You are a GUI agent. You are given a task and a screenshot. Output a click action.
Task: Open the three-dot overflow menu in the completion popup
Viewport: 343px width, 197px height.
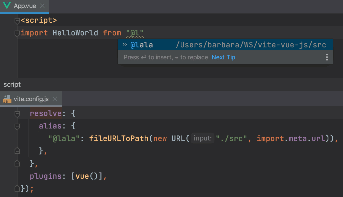click(327, 57)
